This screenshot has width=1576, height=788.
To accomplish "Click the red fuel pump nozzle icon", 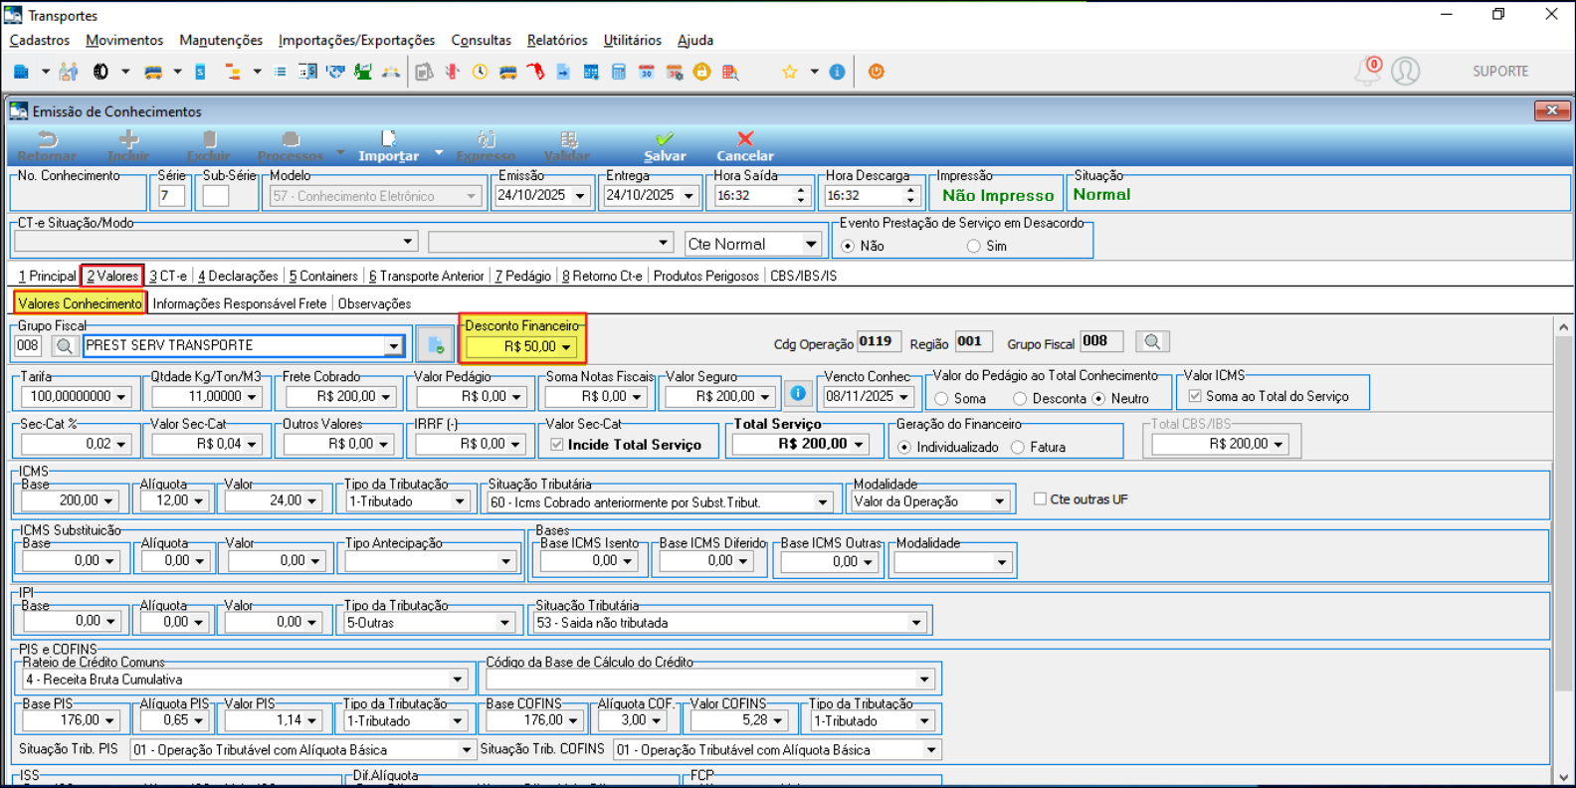I will pyautogui.click(x=535, y=72).
